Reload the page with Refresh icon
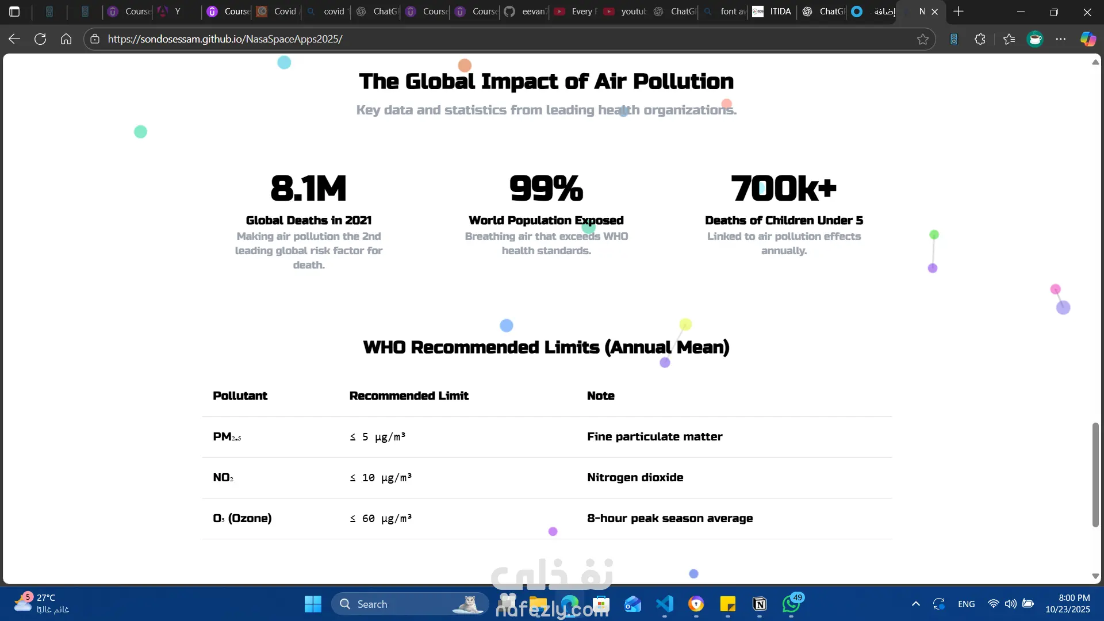This screenshot has width=1104, height=621. [x=40, y=39]
